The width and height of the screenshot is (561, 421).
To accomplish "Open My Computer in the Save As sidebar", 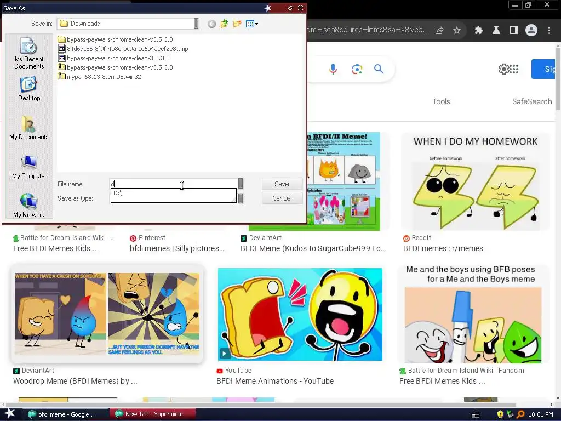I will coord(29,167).
